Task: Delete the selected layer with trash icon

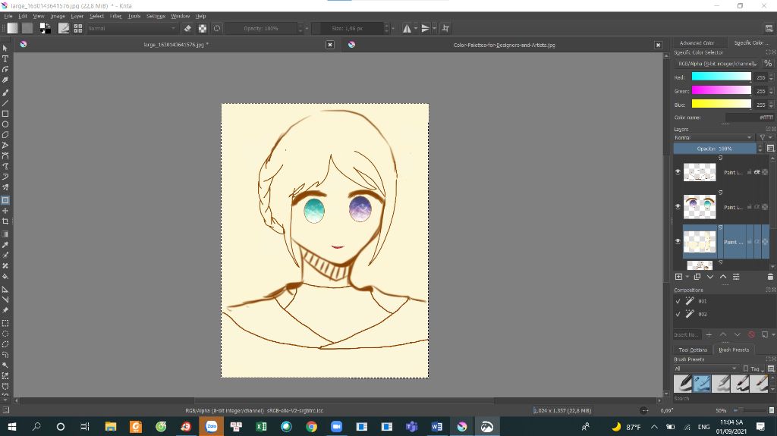Action: point(770,277)
